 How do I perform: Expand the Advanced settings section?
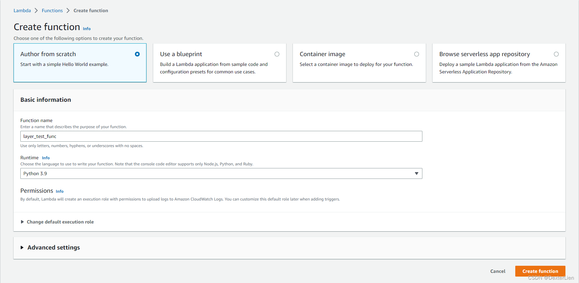pyautogui.click(x=54, y=247)
